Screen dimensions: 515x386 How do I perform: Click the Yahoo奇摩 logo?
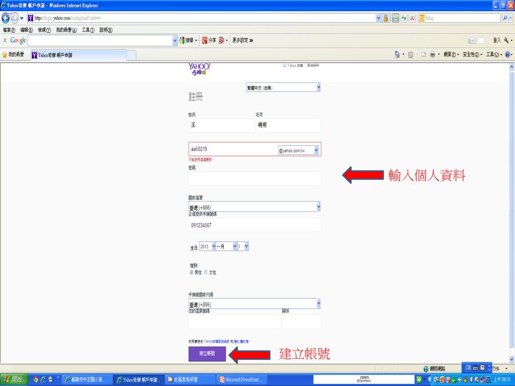click(x=199, y=69)
